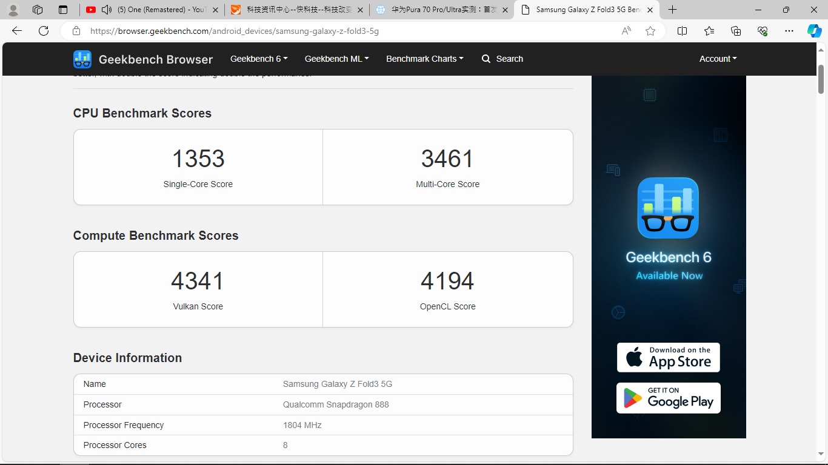The width and height of the screenshot is (828, 465).
Task: Click the scrollbar down arrow
Action: coord(821,454)
